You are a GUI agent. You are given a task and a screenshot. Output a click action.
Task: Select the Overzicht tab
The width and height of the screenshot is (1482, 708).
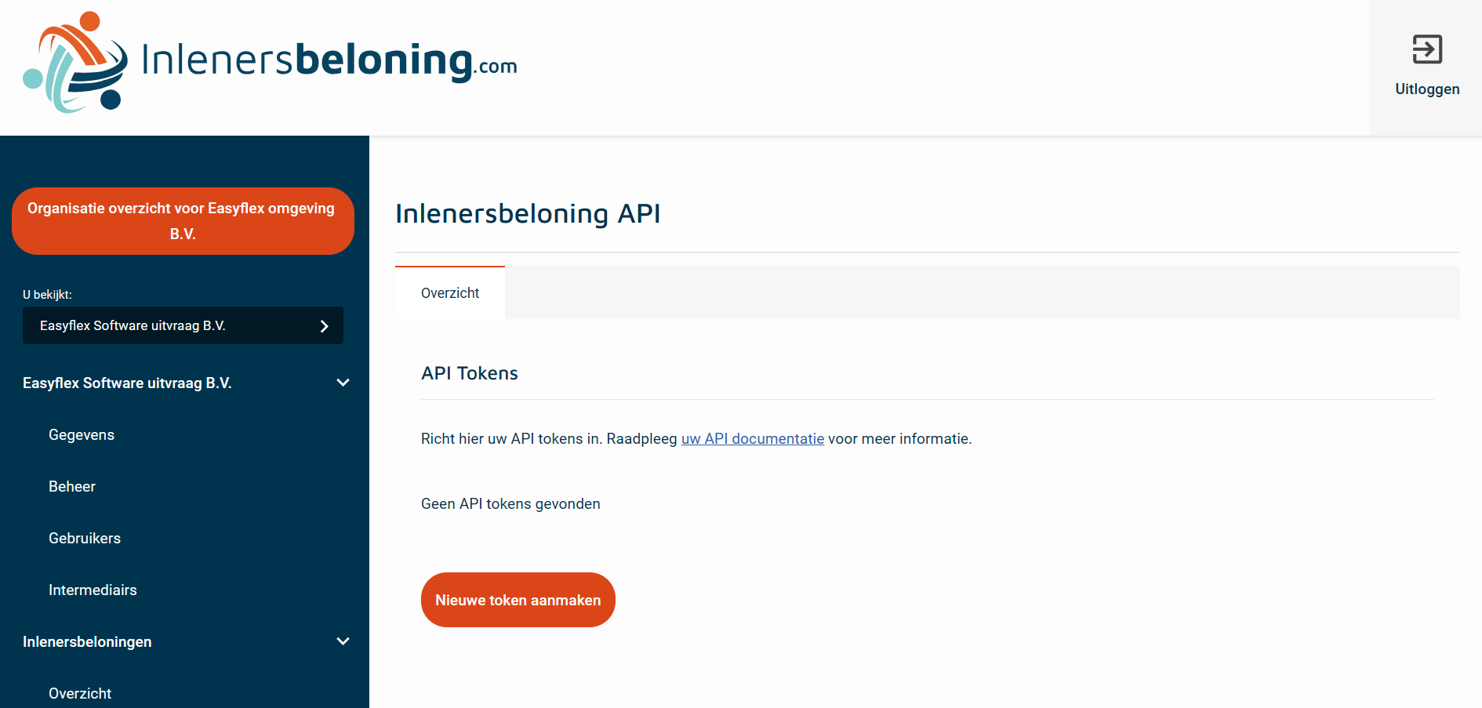450,292
